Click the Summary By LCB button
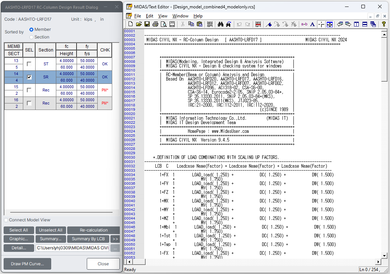 [x=88, y=239]
